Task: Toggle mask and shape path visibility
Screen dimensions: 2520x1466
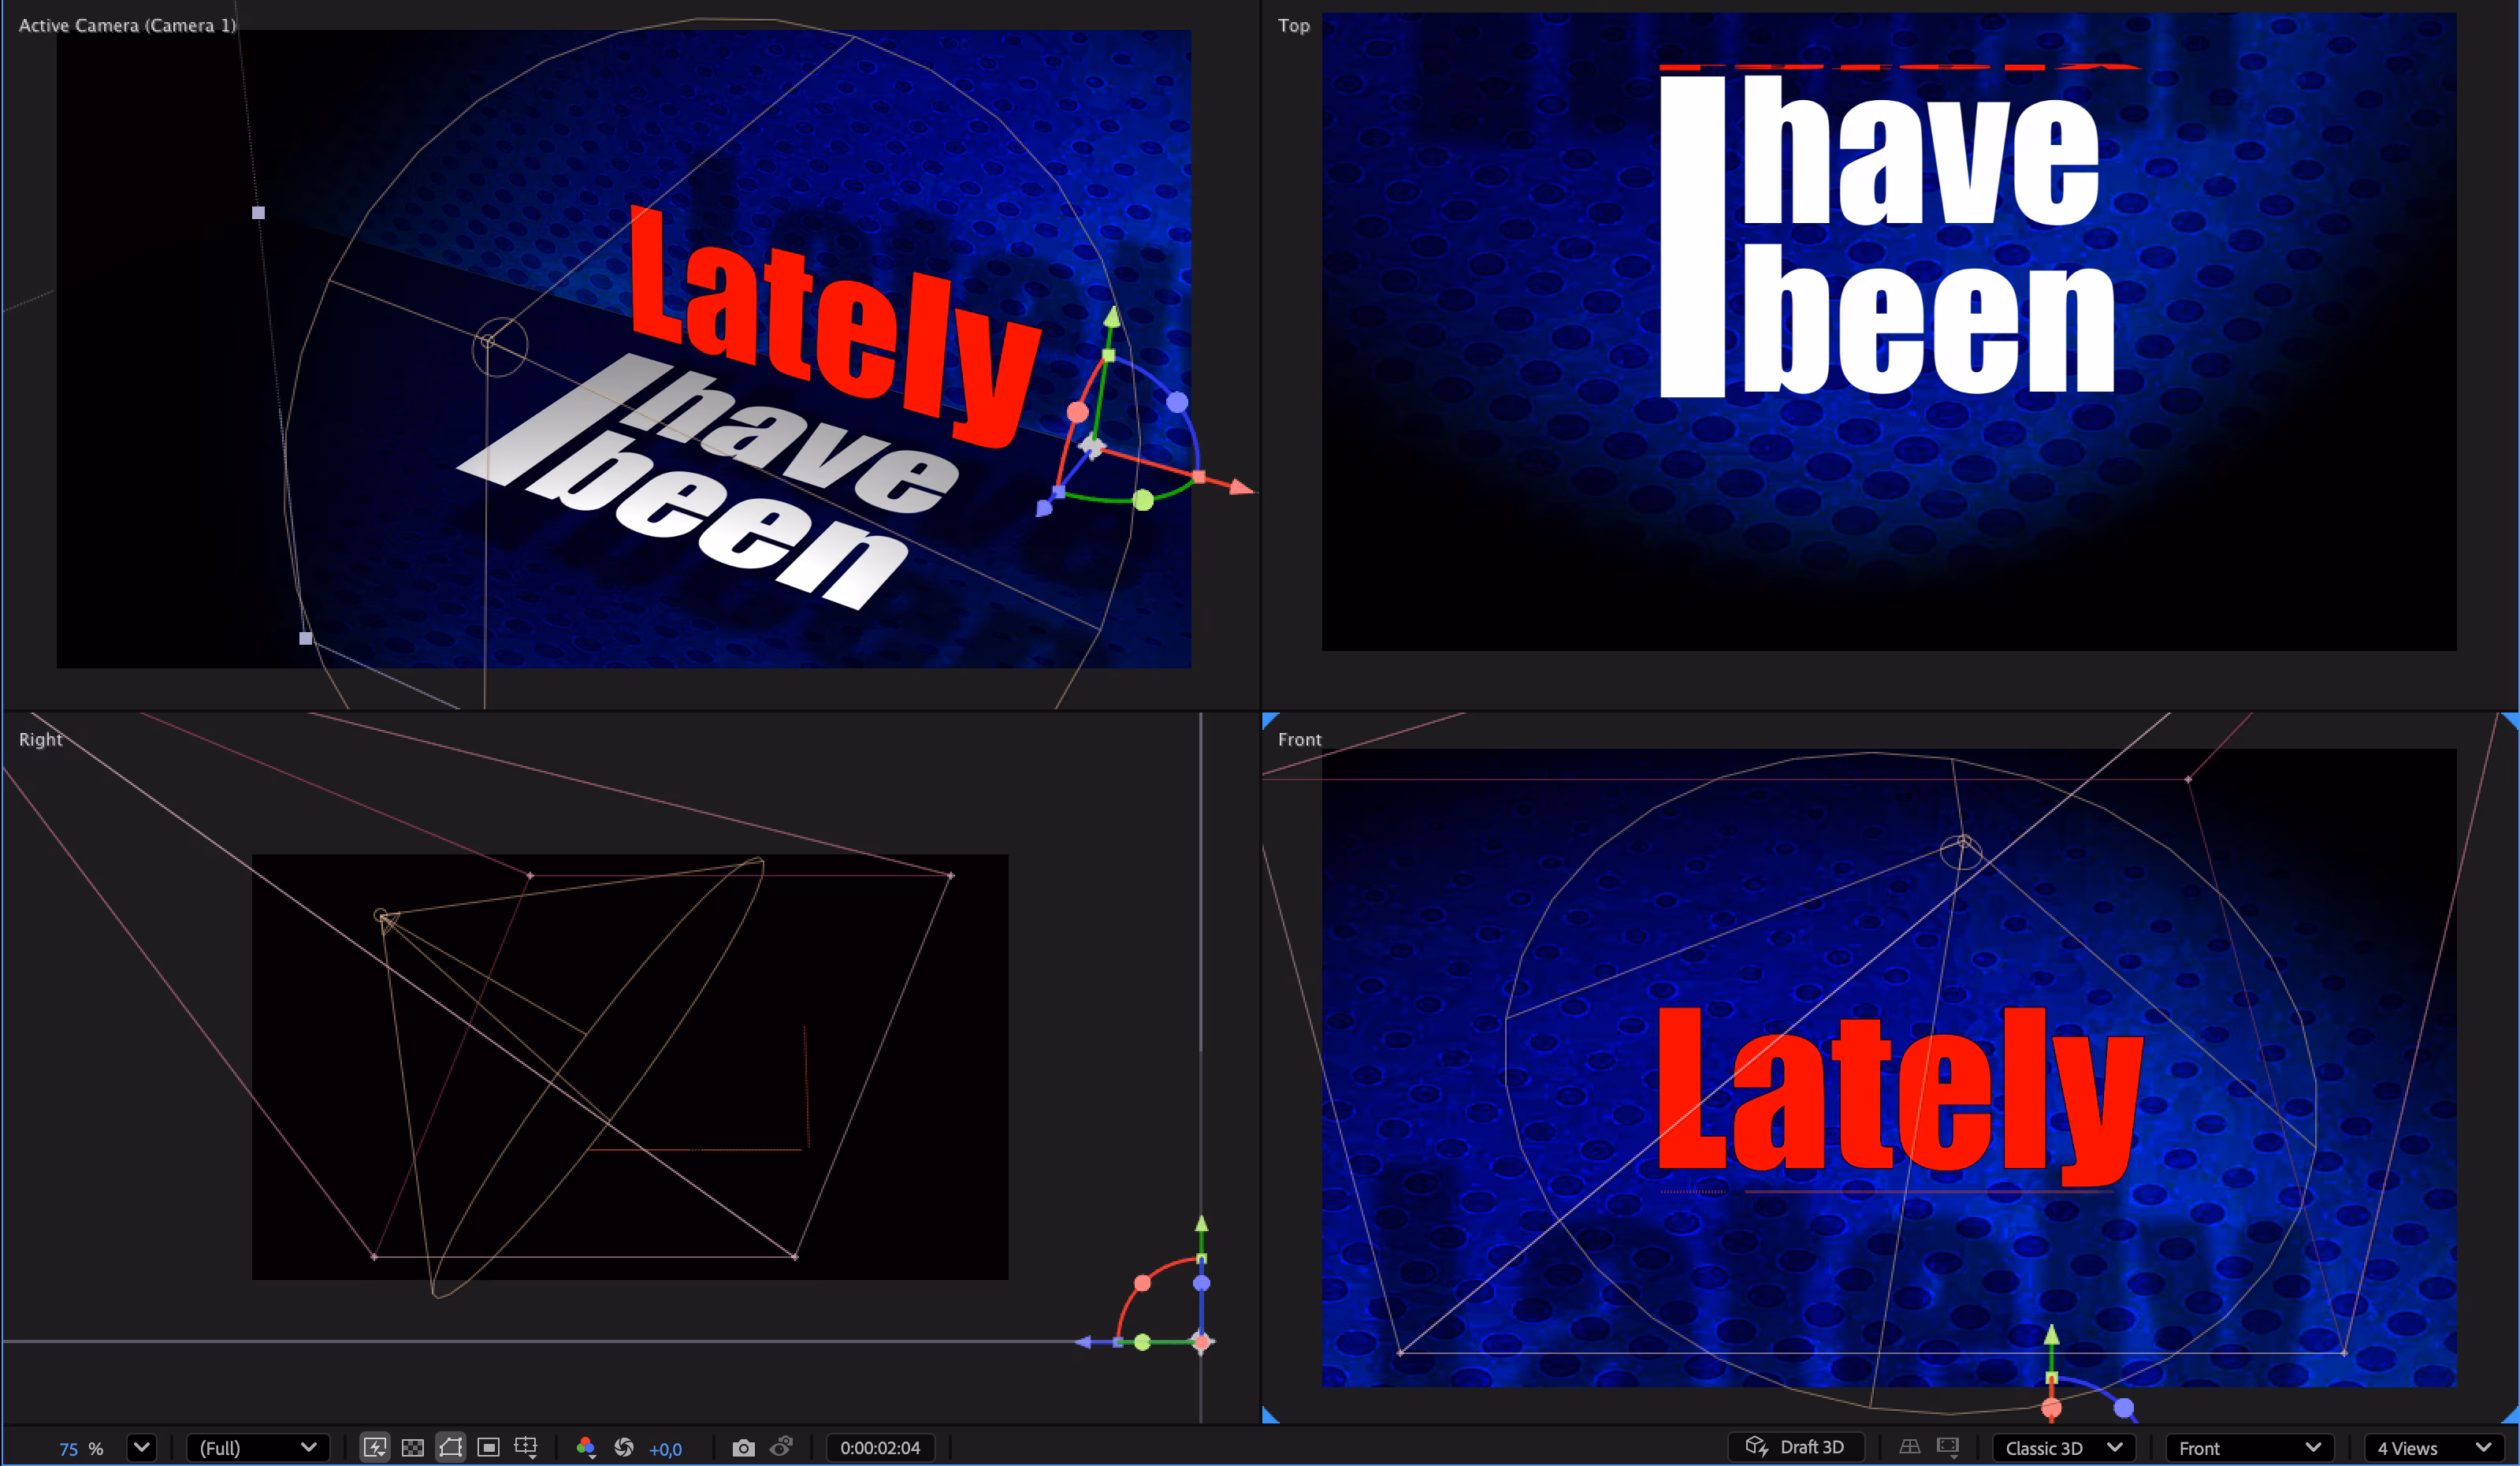Action: pyautogui.click(x=450, y=1447)
